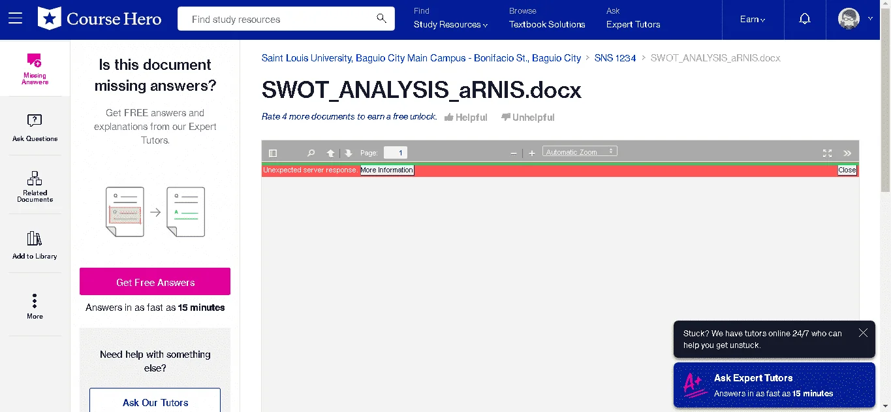Switch viewer to fullscreen mode
Image resolution: width=891 pixels, height=412 pixels.
point(827,153)
